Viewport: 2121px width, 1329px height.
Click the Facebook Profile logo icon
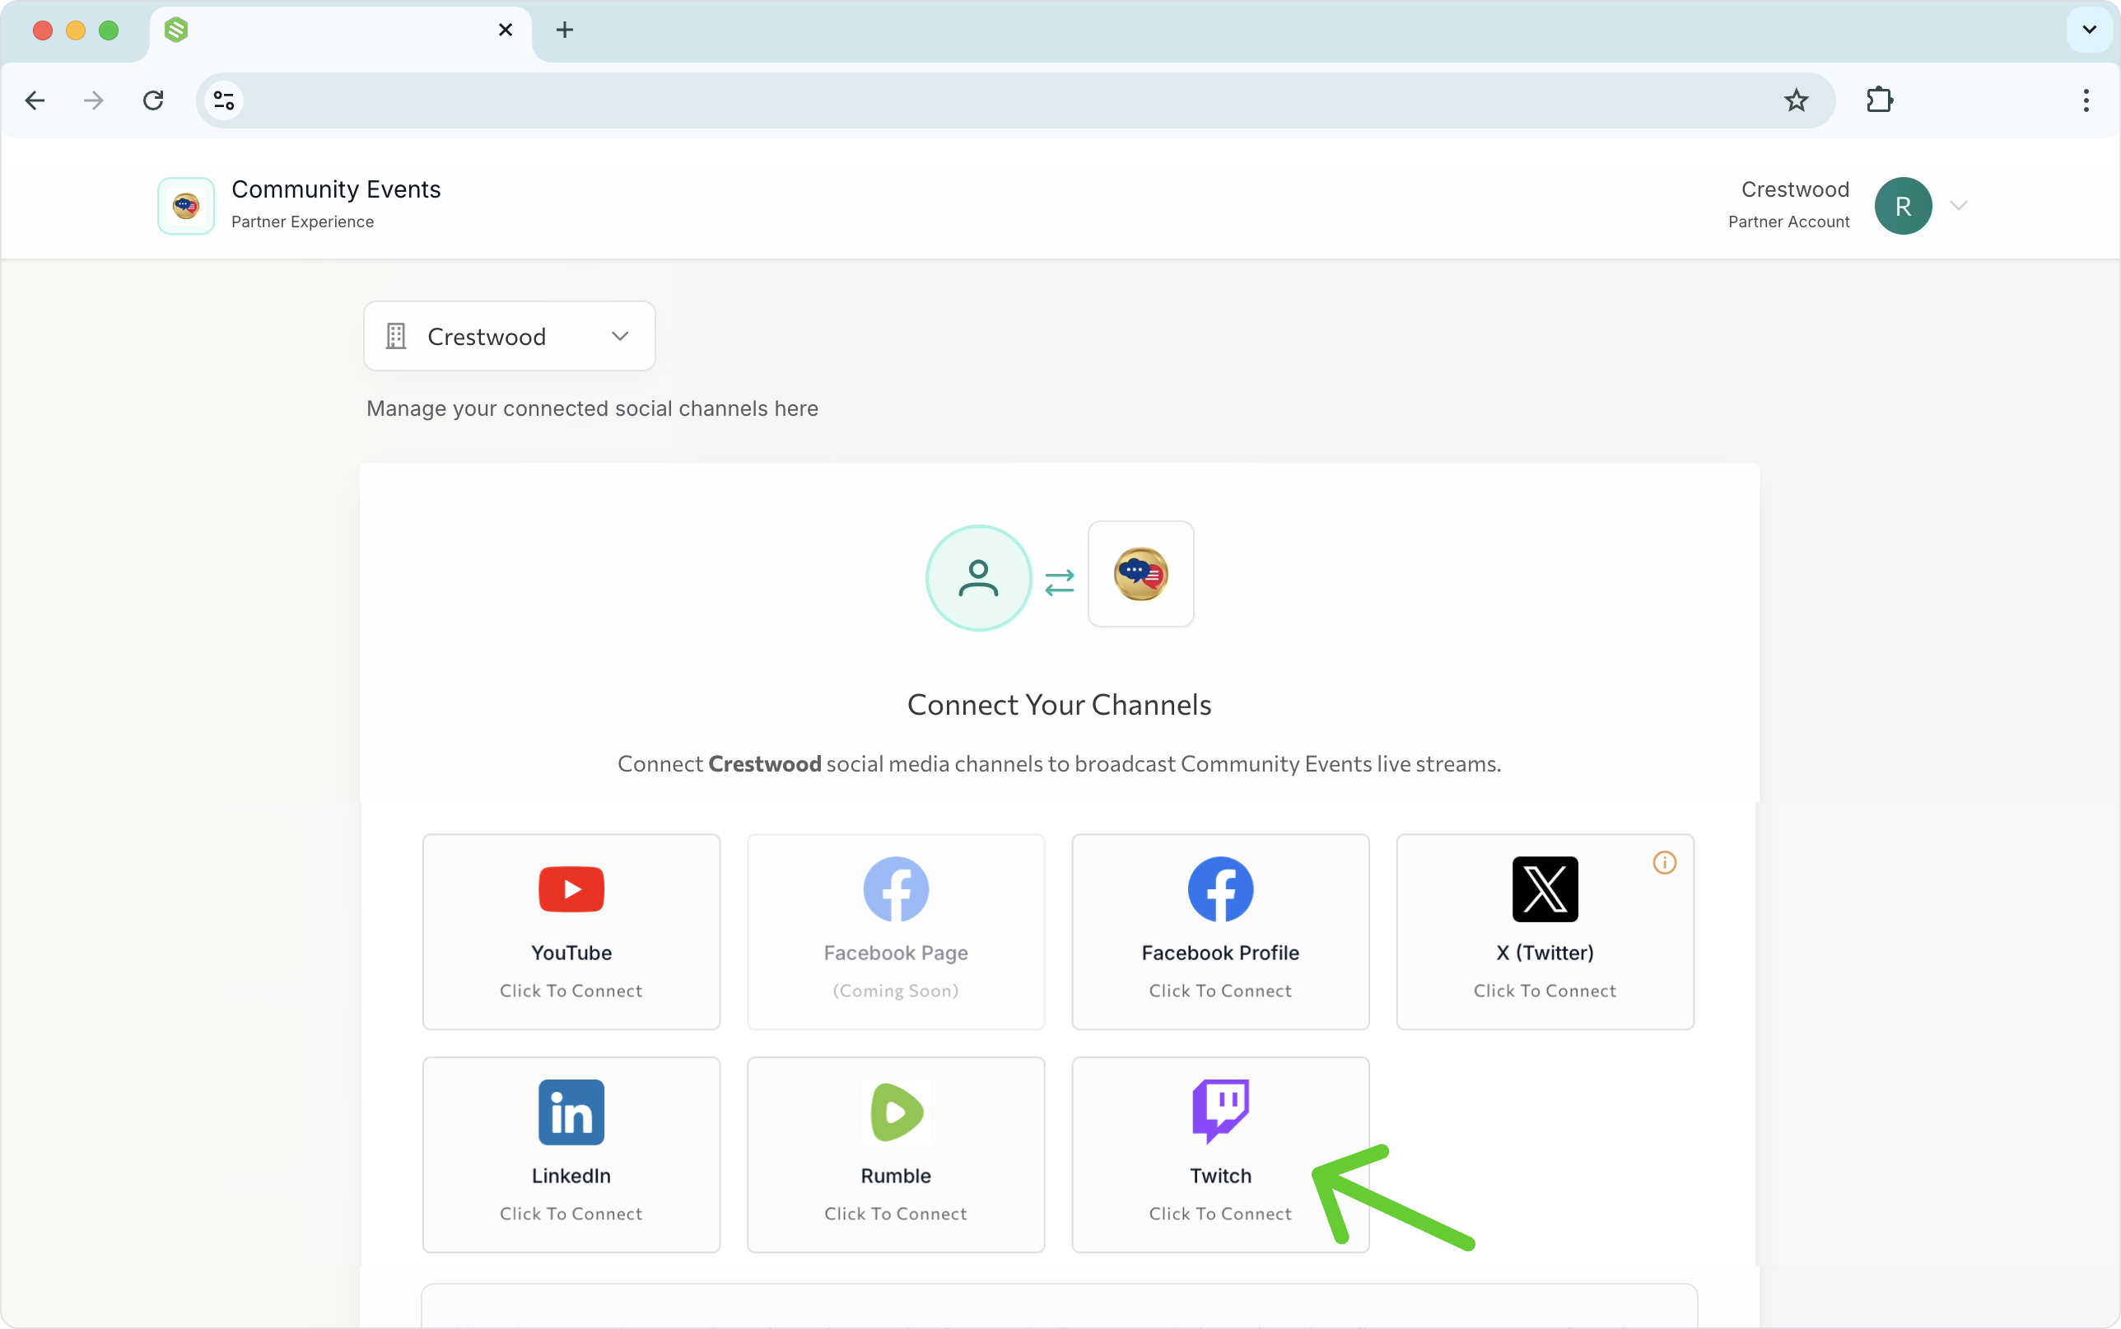[1220, 888]
